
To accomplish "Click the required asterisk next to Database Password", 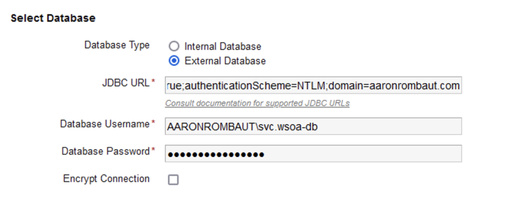I will coord(153,150).
